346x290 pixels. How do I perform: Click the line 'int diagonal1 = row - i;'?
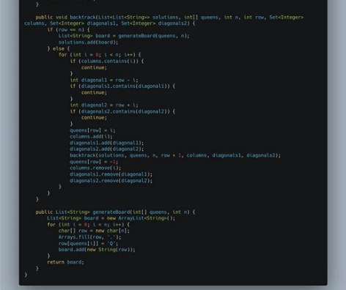(104, 80)
